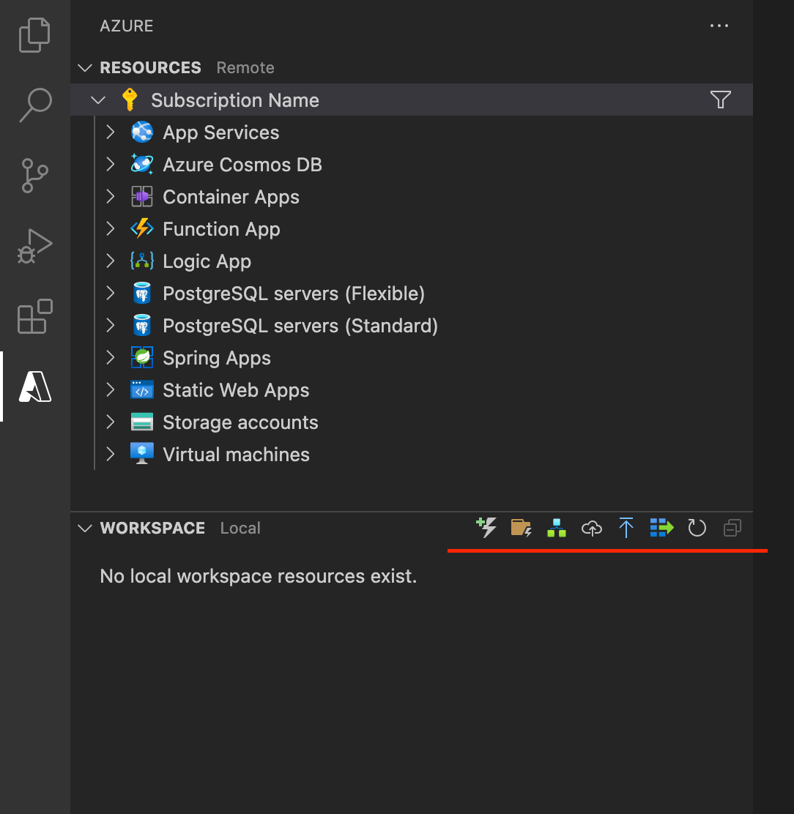Open the Create Static Web App tool

(x=556, y=527)
